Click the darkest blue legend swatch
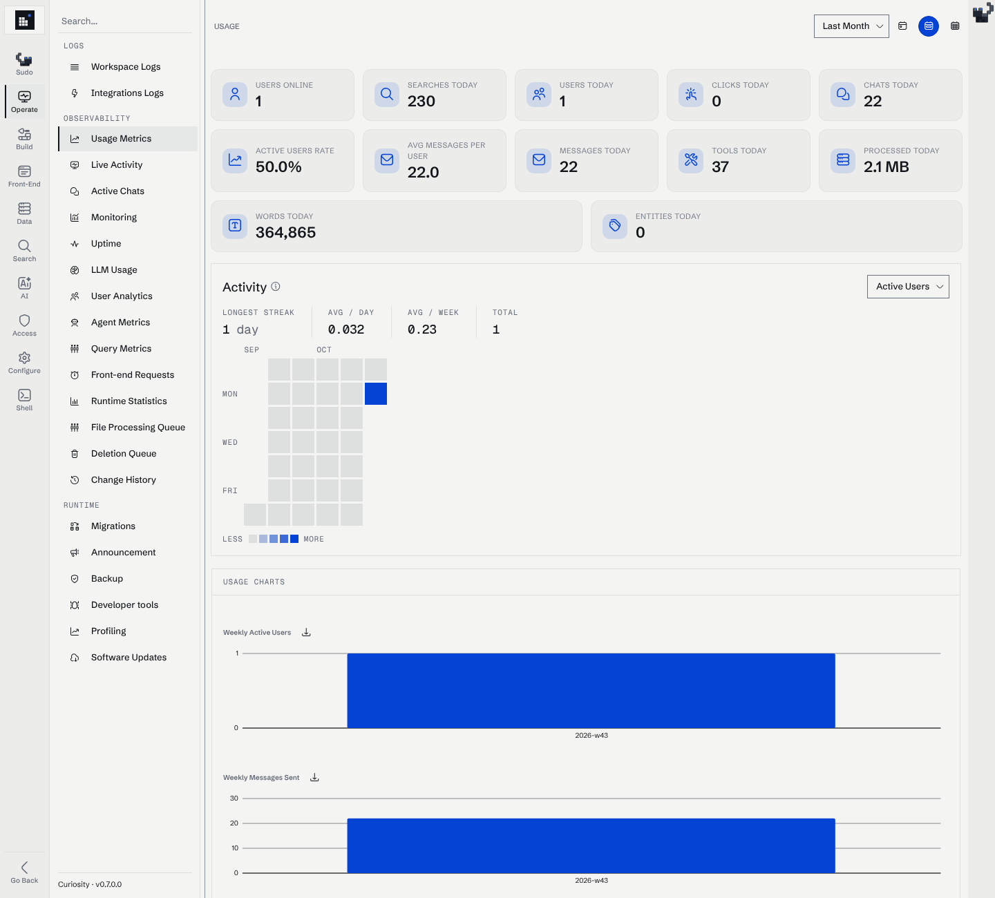Screen dimensions: 995x898 [294, 539]
